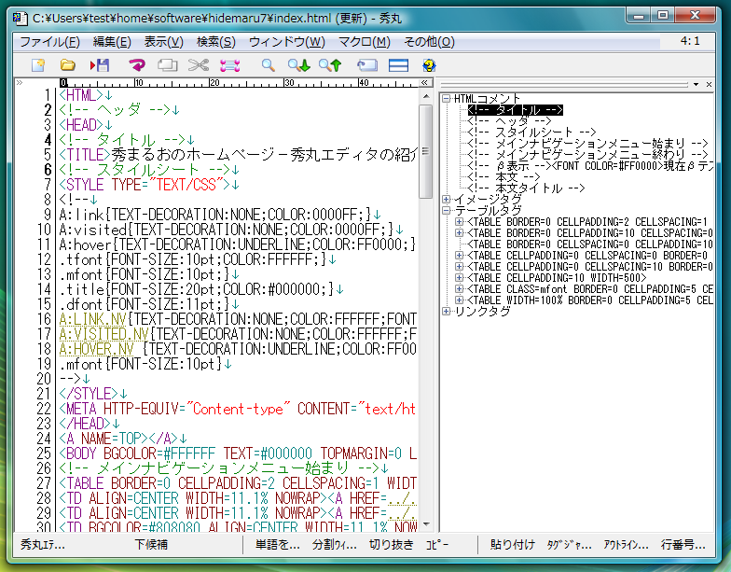Select the <!-- 本文 --> outline item
This screenshot has height=572, width=731.
tap(503, 177)
